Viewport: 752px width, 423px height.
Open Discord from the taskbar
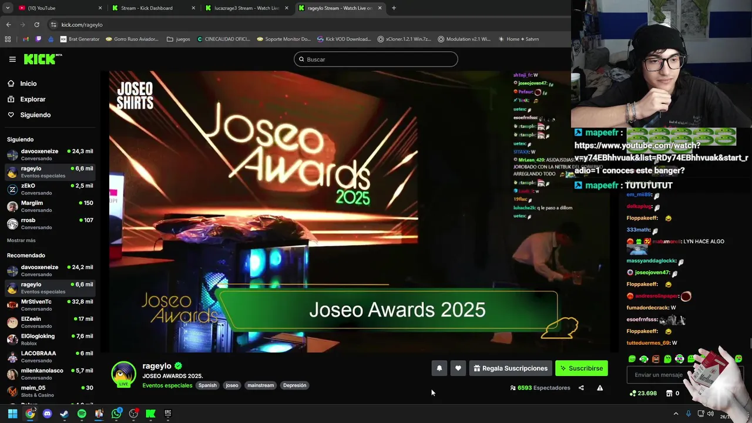(x=48, y=414)
